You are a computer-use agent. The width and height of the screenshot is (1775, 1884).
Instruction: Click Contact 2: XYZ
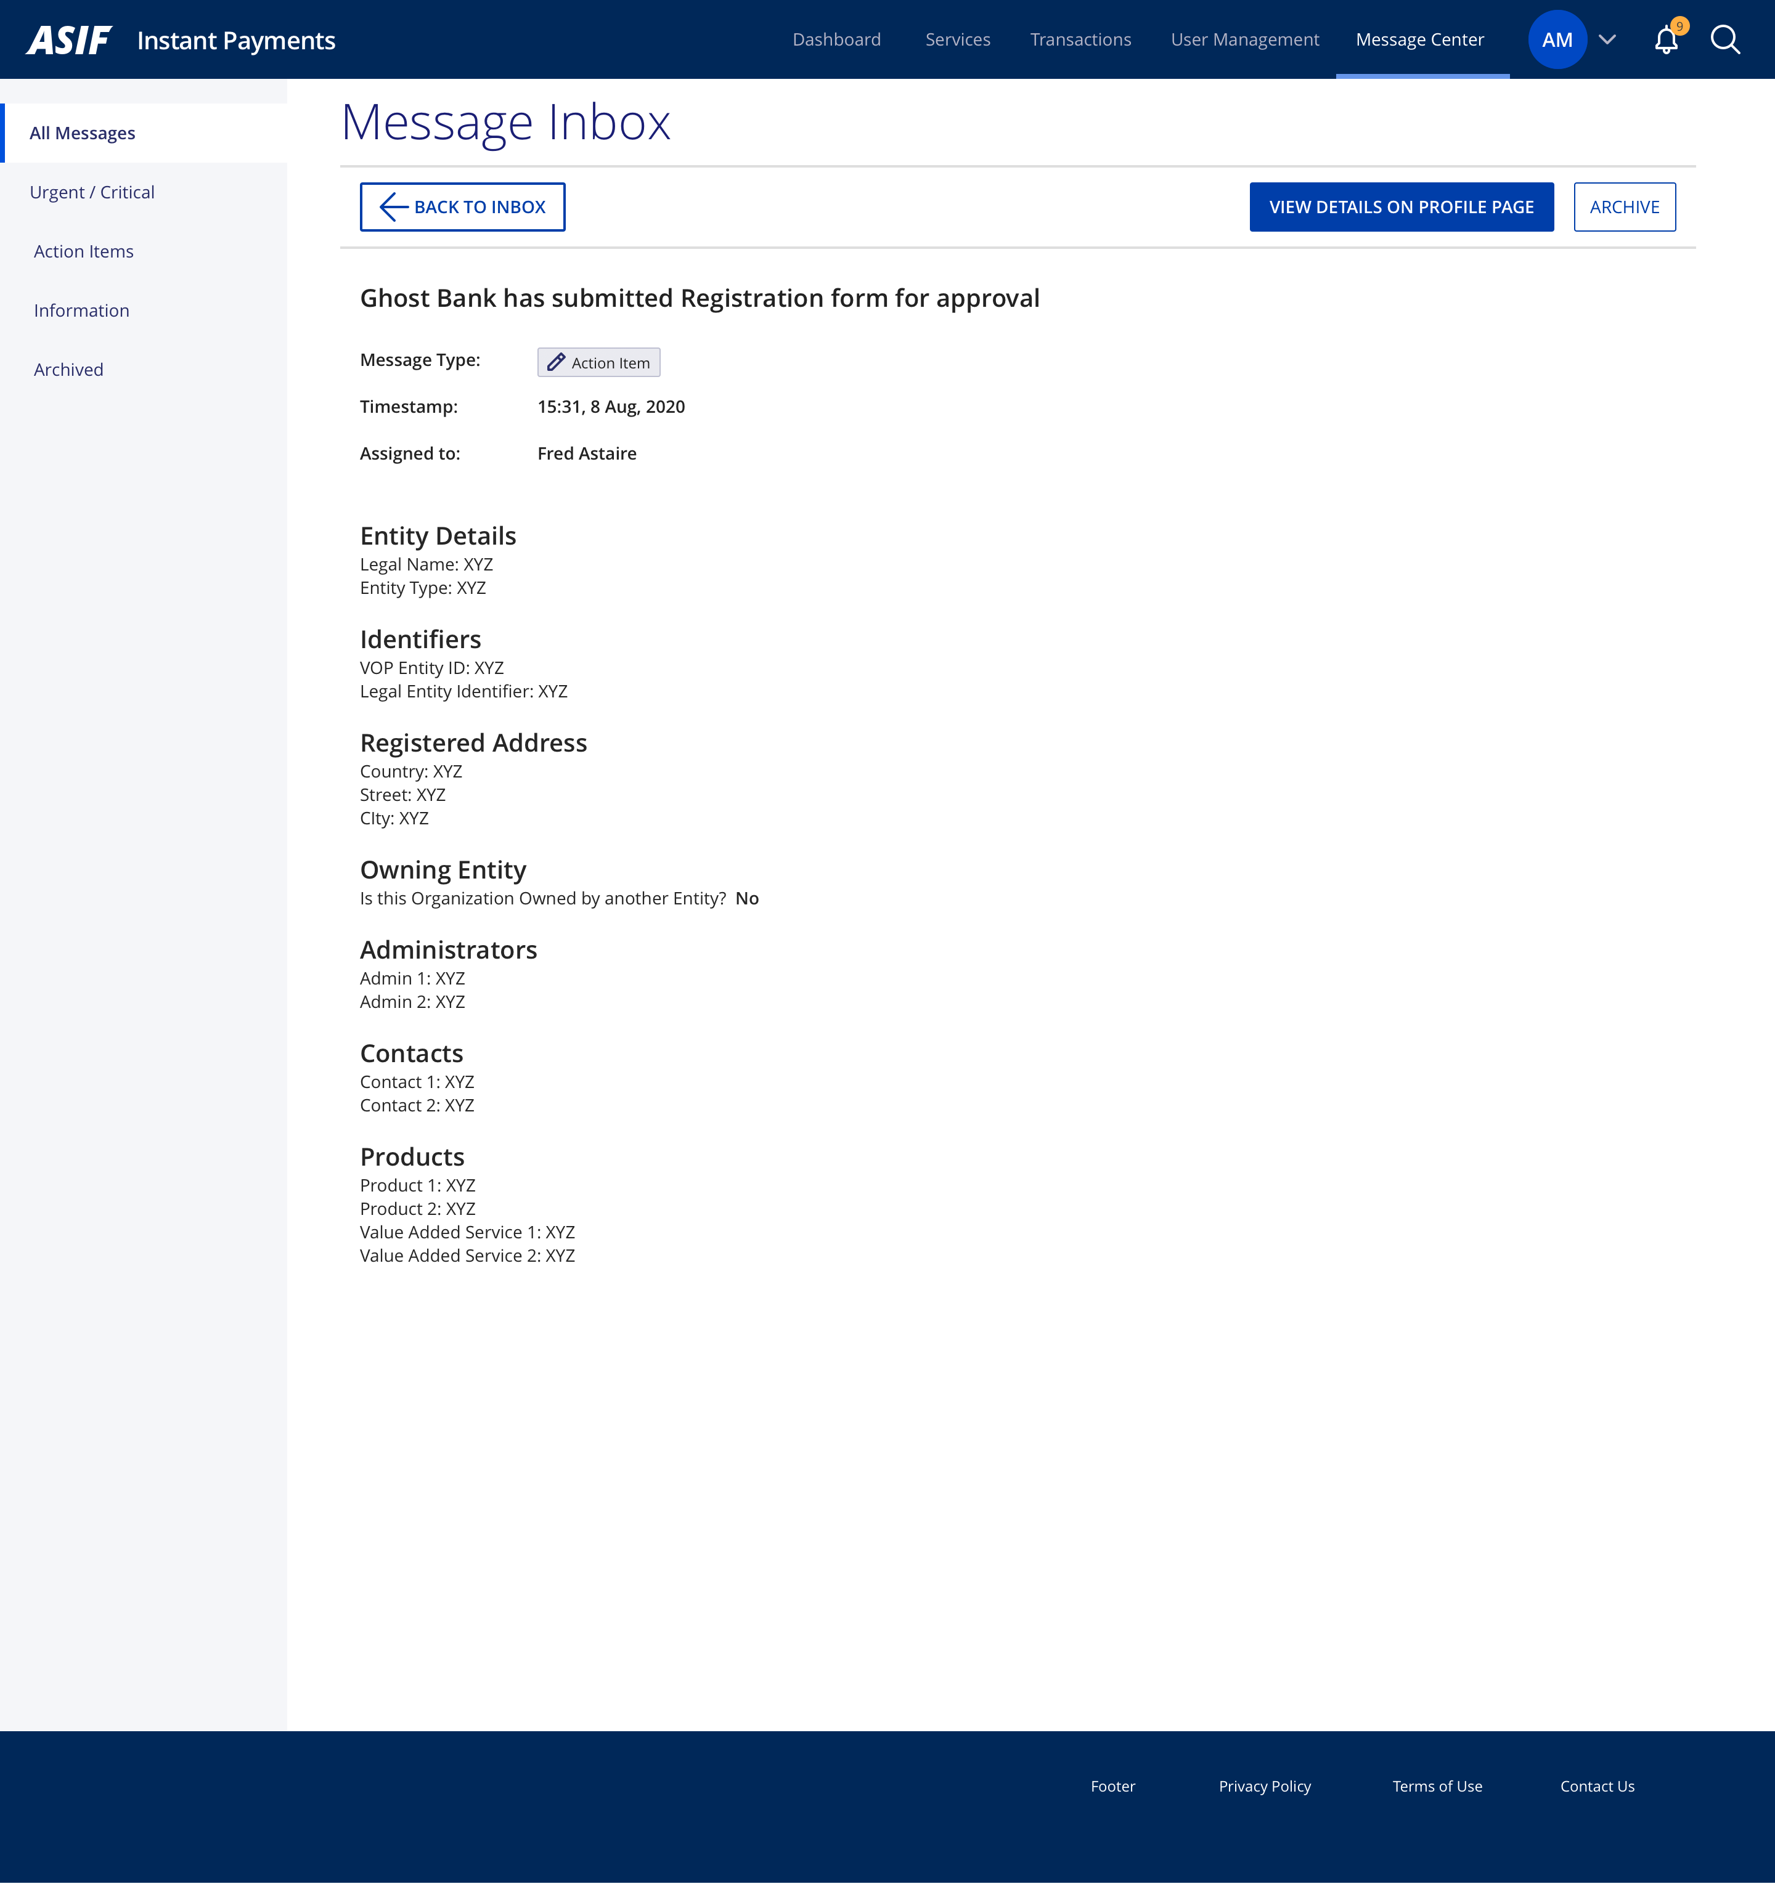[x=417, y=1106]
